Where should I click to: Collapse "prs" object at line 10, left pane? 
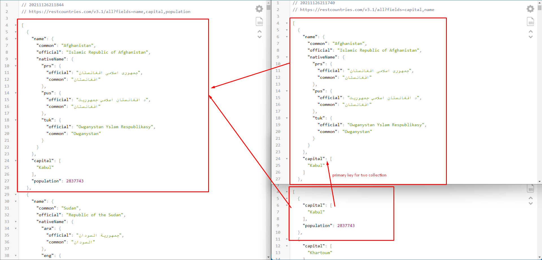tap(16, 66)
